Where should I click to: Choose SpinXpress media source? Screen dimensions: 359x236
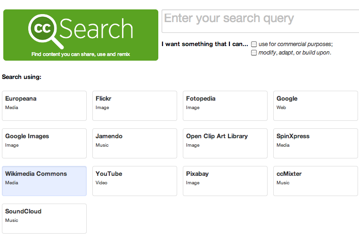pos(316,143)
